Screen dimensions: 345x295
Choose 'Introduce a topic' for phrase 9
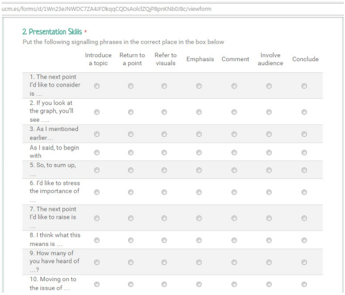(x=97, y=262)
